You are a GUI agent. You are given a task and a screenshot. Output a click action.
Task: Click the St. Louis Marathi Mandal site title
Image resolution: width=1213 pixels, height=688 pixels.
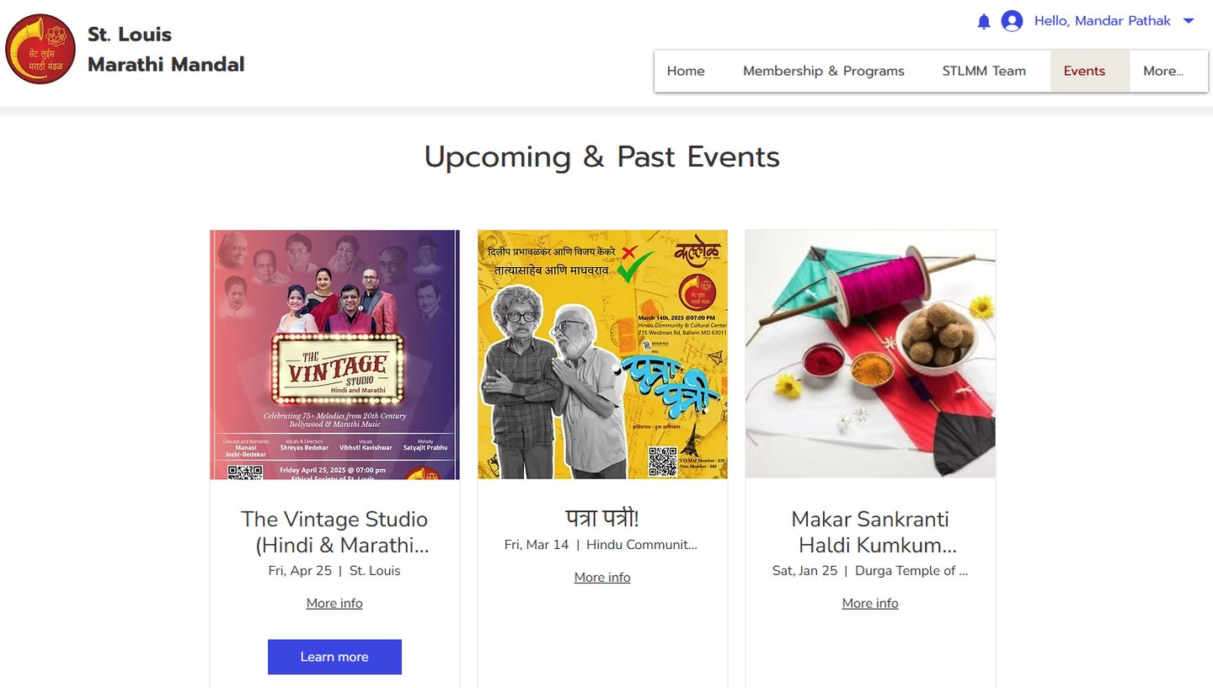click(x=166, y=49)
